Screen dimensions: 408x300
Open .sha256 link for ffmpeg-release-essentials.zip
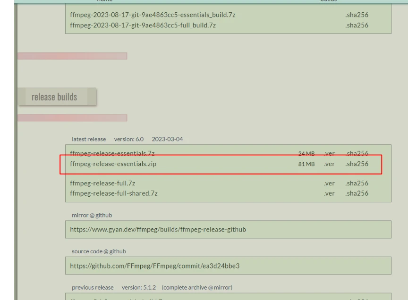(357, 164)
